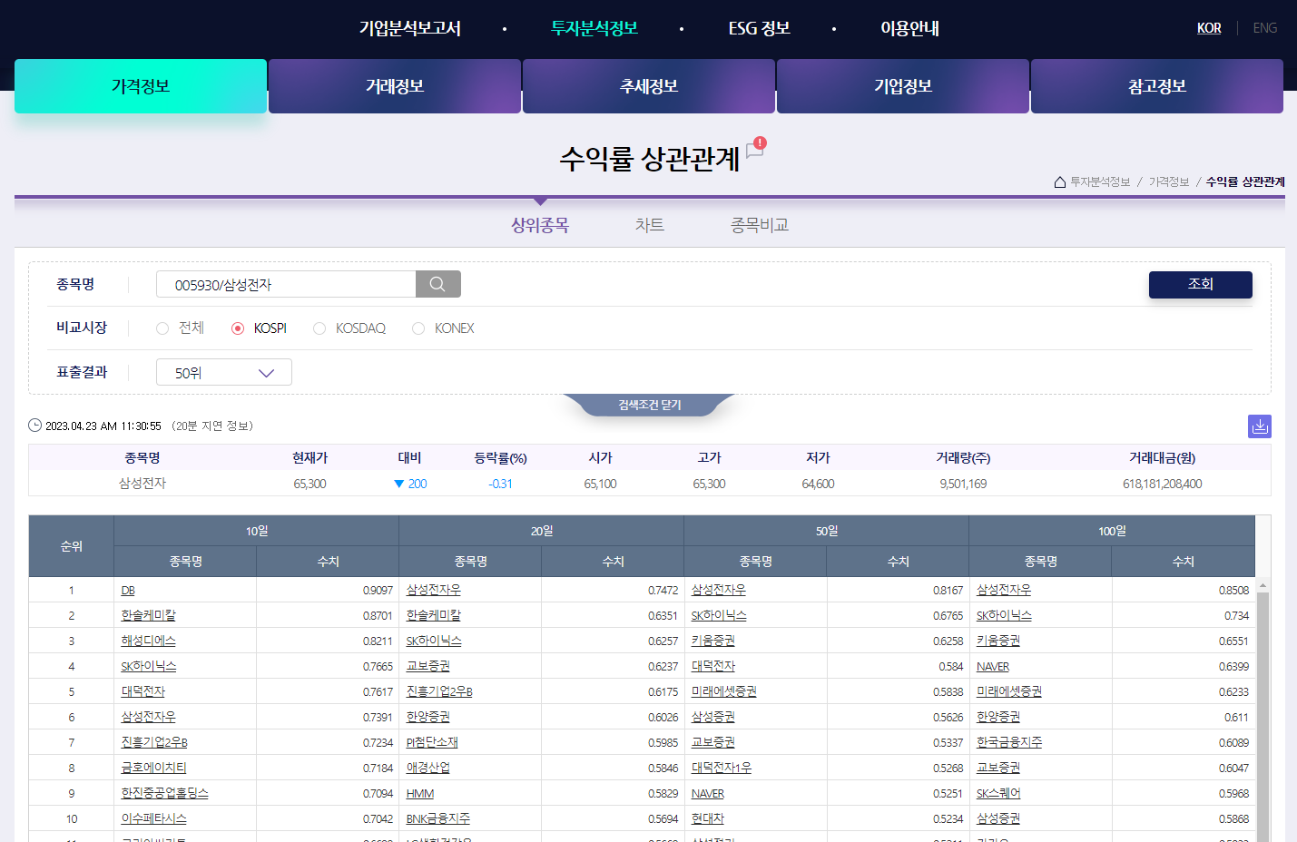Click the 조회 search button
The width and height of the screenshot is (1297, 842).
pos(1201,284)
